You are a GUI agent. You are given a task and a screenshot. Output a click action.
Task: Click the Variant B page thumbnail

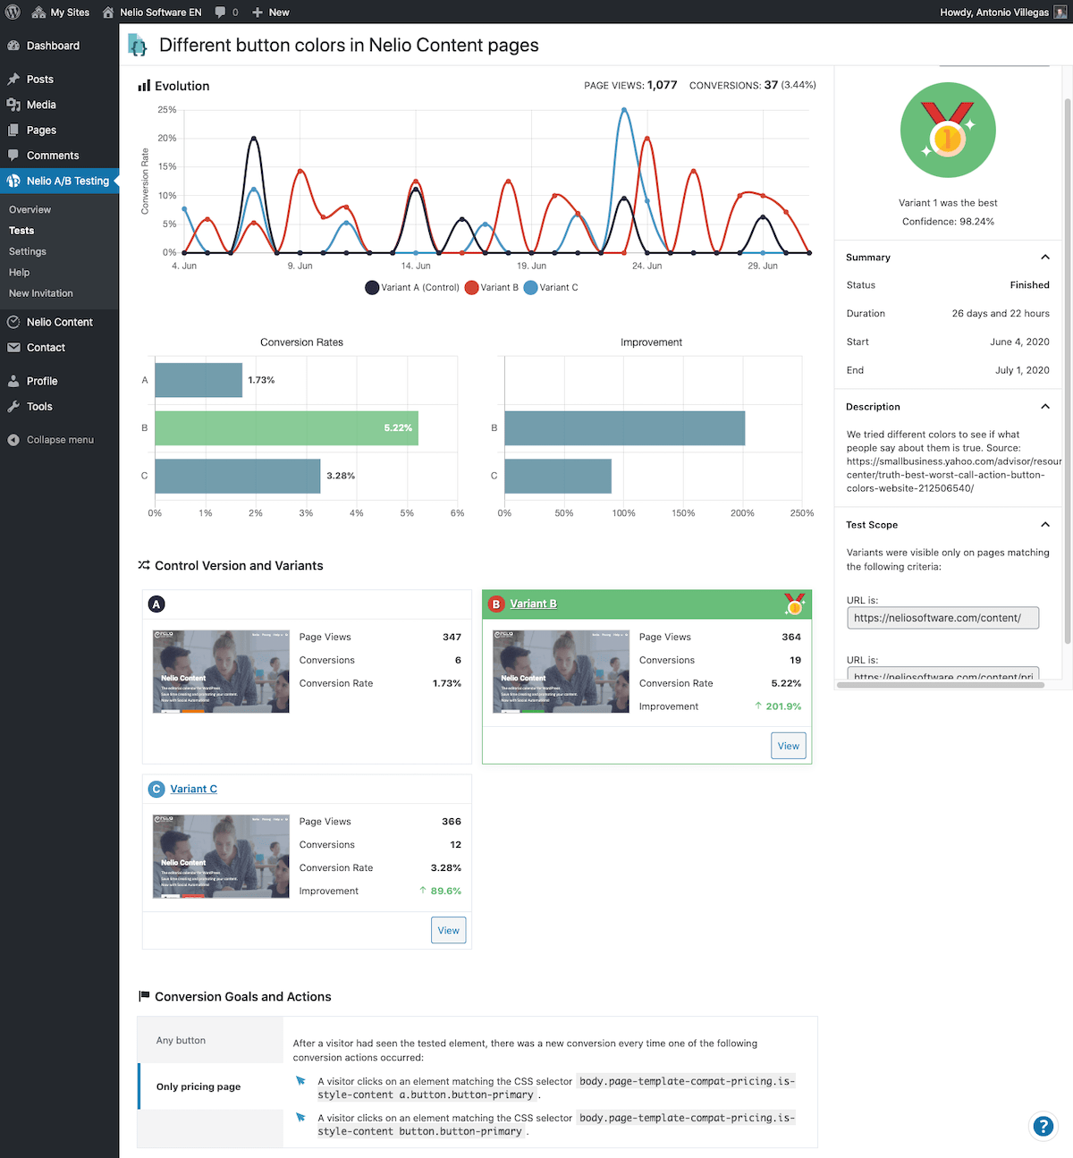[x=561, y=672]
